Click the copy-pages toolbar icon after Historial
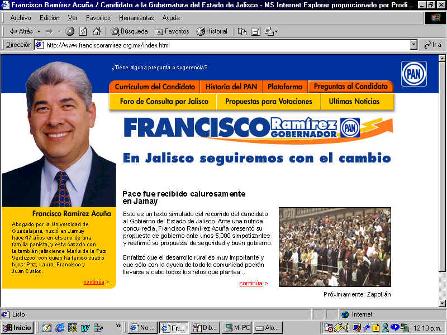447x335 pixels. click(242, 31)
